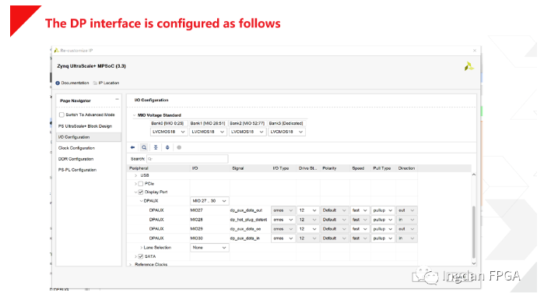Open Drive Strength dropdown for MIO28
Image resolution: width=551 pixels, height=307 pixels.
[x=308, y=220]
